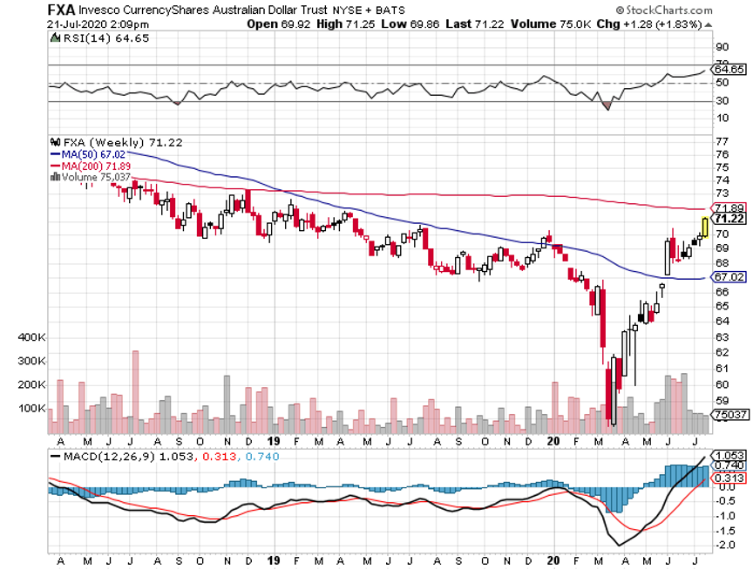Click the red 0.313 signal tag on right axis
753x570 pixels.
coord(729,478)
